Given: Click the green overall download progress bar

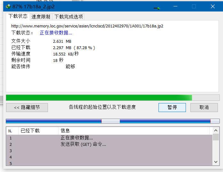Looking at the screenshot, I should (113, 98).
